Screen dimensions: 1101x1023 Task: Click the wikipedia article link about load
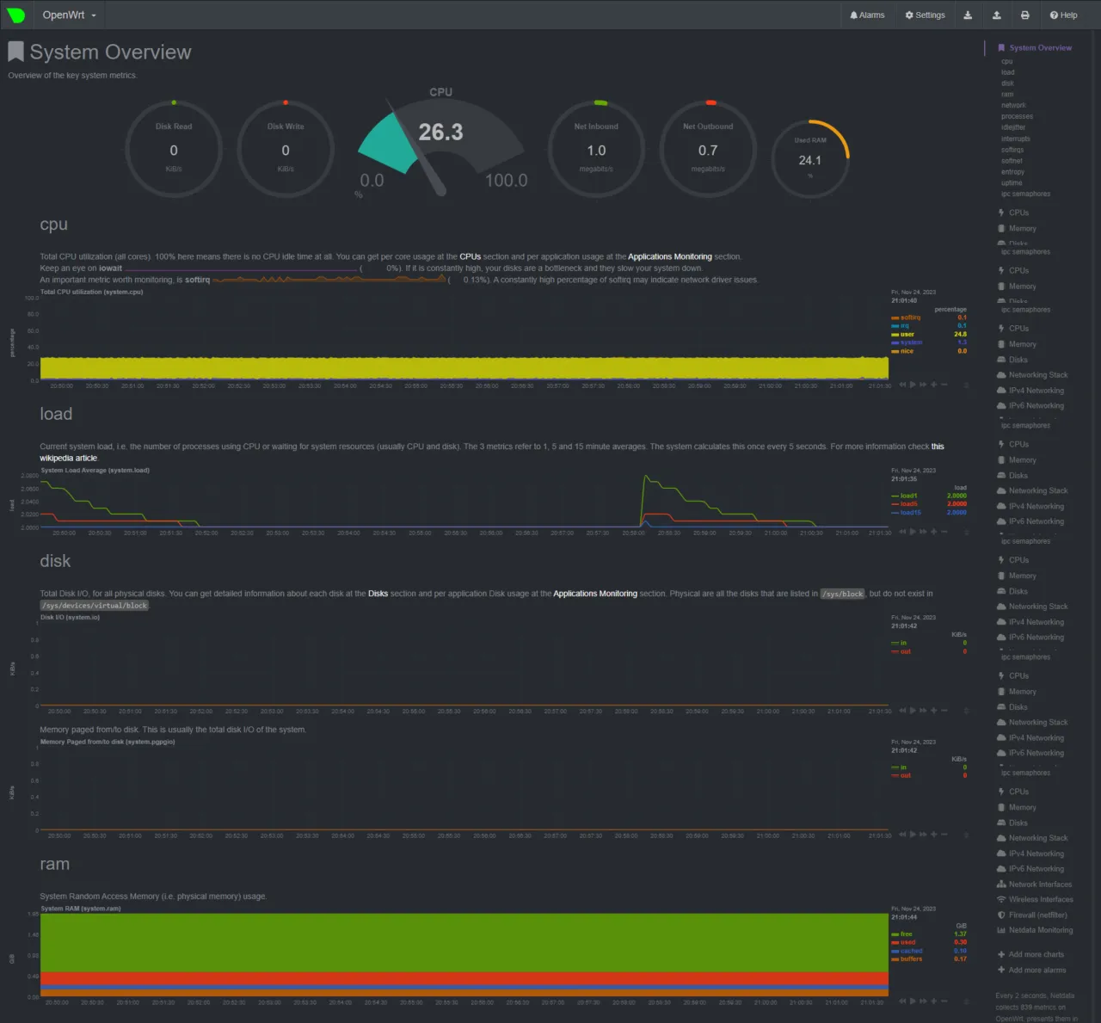click(69, 458)
